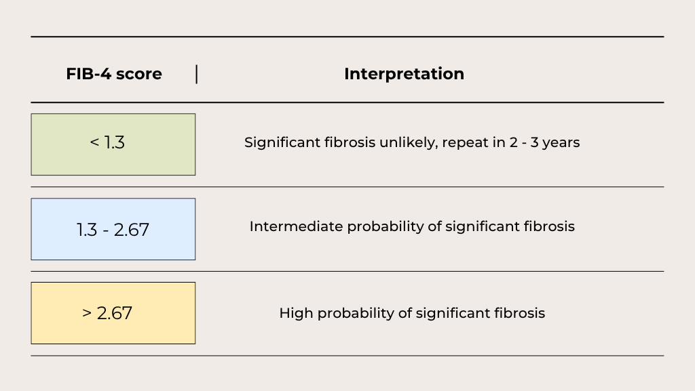Click the Interpretation column header

pyautogui.click(x=405, y=74)
